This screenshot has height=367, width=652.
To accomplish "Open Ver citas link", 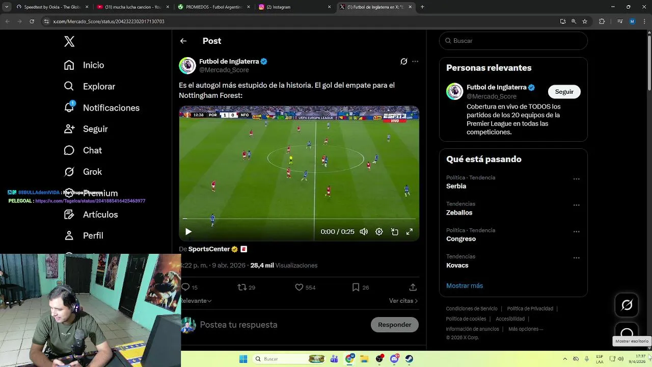I will click(x=403, y=301).
